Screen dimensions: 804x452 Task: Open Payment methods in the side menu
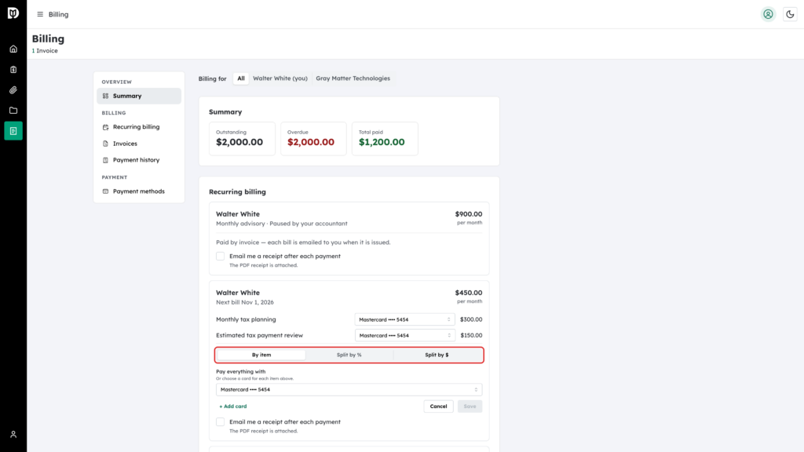click(x=139, y=191)
